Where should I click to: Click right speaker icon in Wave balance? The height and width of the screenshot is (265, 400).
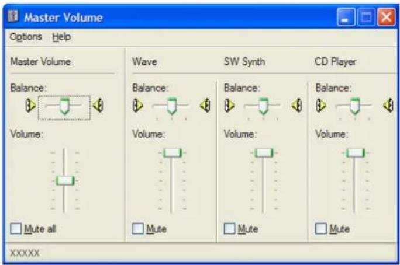205,106
